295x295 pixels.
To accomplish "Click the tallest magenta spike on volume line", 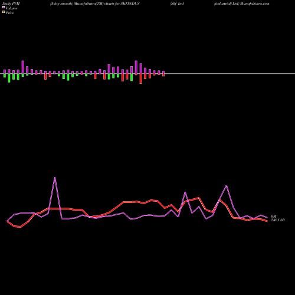I will (55, 178).
